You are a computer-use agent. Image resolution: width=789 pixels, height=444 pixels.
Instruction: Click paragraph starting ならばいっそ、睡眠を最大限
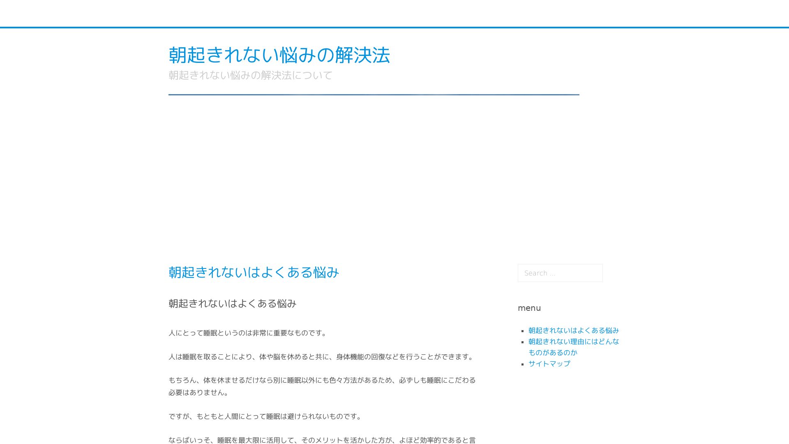[x=322, y=440]
